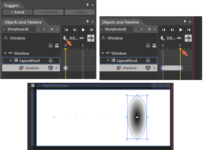
Task: Toggle lock-all header in left panel
Action: click(57, 46)
